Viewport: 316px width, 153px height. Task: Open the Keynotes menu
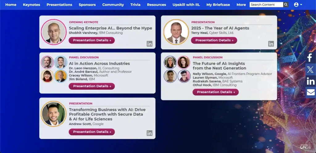coord(31,5)
